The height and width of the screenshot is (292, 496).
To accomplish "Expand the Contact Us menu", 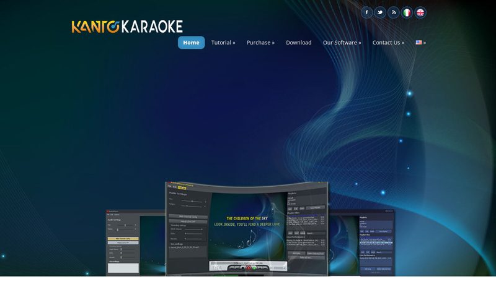I will click(x=388, y=43).
